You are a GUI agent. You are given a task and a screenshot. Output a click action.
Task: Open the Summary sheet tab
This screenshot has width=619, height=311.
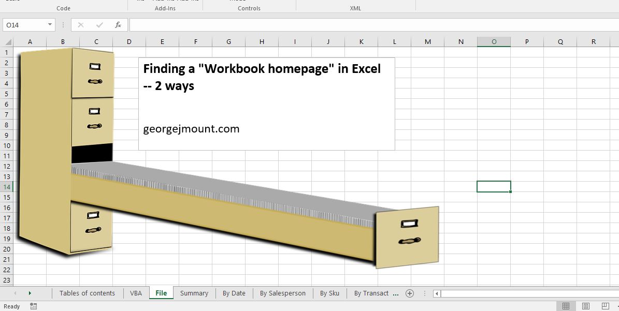(x=194, y=293)
